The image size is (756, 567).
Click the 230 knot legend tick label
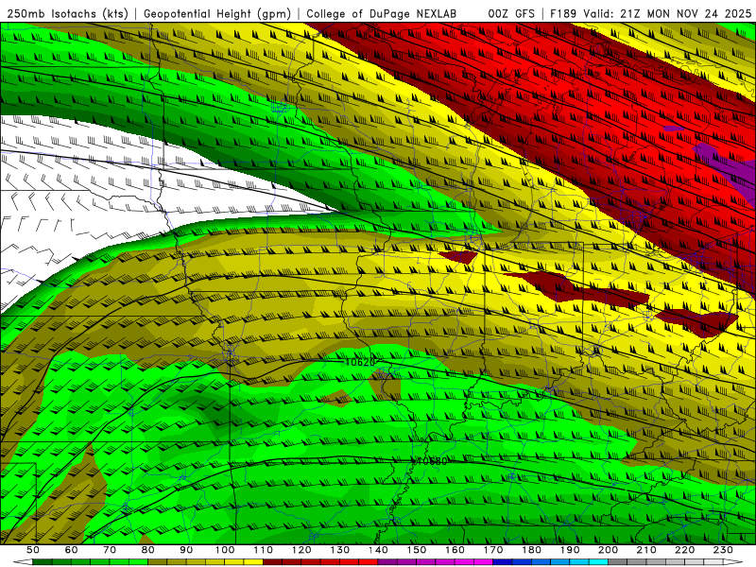click(x=723, y=550)
